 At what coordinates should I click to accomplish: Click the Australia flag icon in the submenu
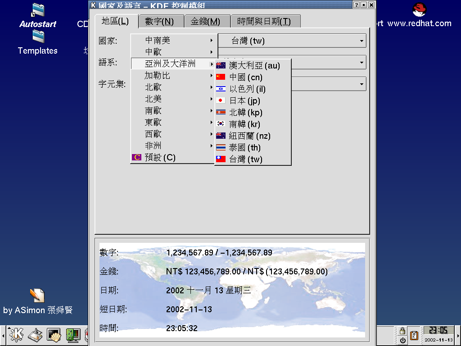221,65
